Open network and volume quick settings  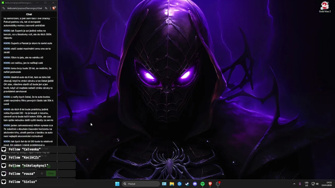(x=315, y=184)
